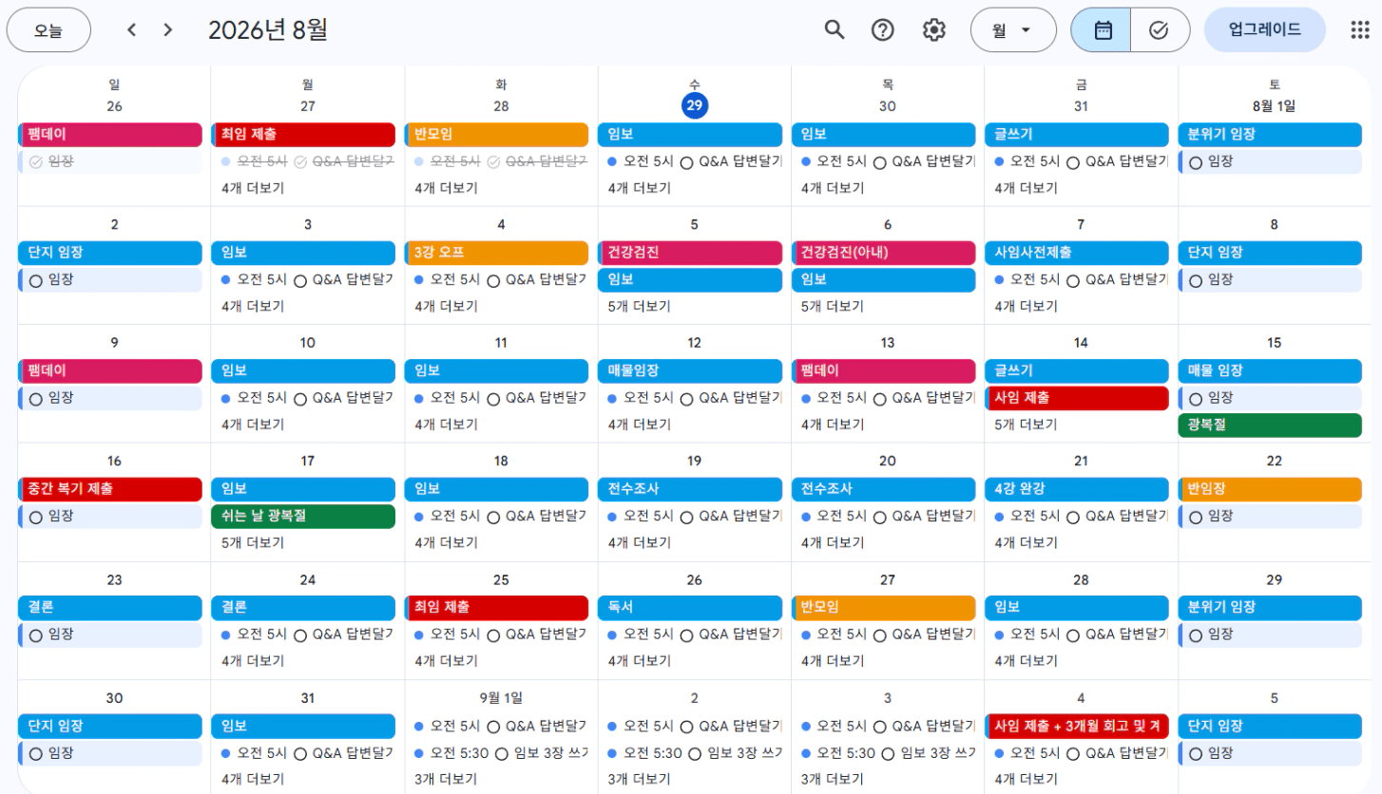
Task: Check the 임장 task circle on 8월 1일
Action: 1196,162
